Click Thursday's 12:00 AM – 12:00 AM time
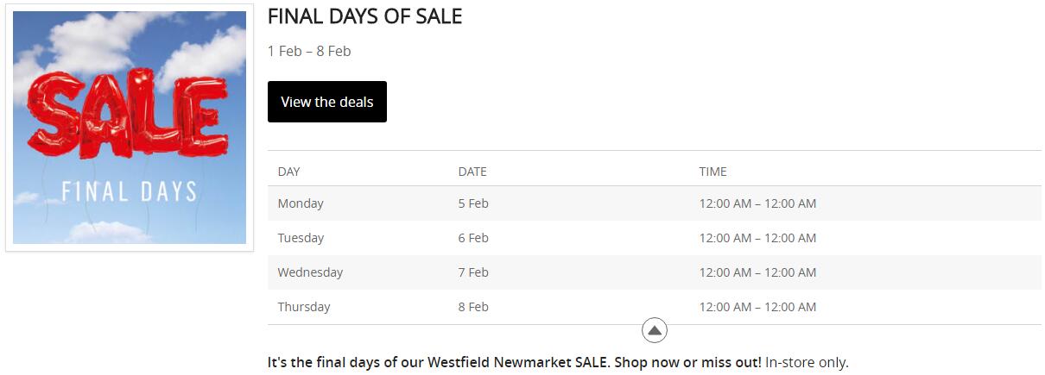Viewport: 1045px width, 375px height. click(757, 307)
